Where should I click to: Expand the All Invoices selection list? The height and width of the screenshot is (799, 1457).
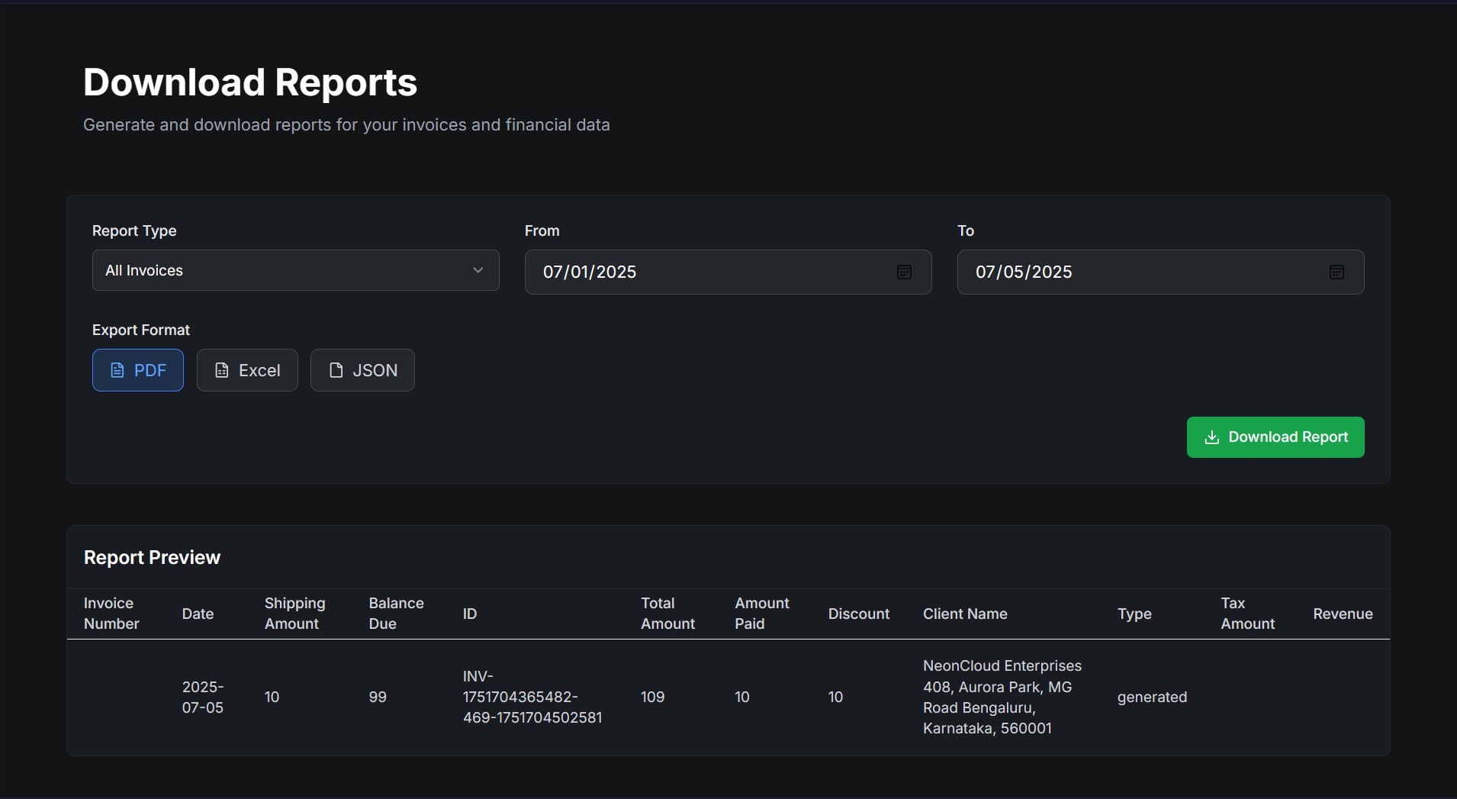pyautogui.click(x=295, y=270)
